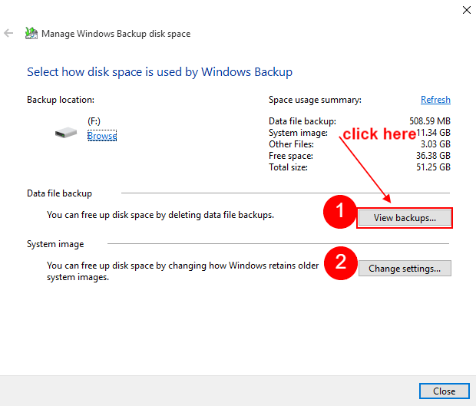Open Change settings for system image
Screen dimensions: 476x406
point(405,269)
